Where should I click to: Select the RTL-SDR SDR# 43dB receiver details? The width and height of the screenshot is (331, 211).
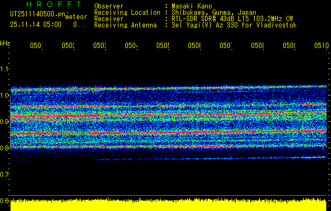tap(232, 19)
